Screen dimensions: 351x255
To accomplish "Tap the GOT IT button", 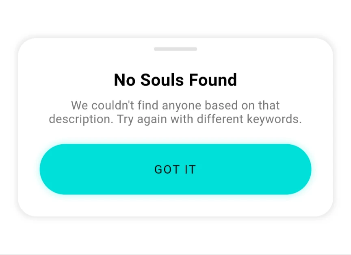I will pos(175,169).
